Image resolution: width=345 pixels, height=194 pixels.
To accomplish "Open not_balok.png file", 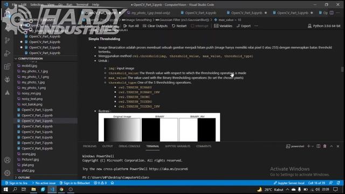I will click(32, 104).
